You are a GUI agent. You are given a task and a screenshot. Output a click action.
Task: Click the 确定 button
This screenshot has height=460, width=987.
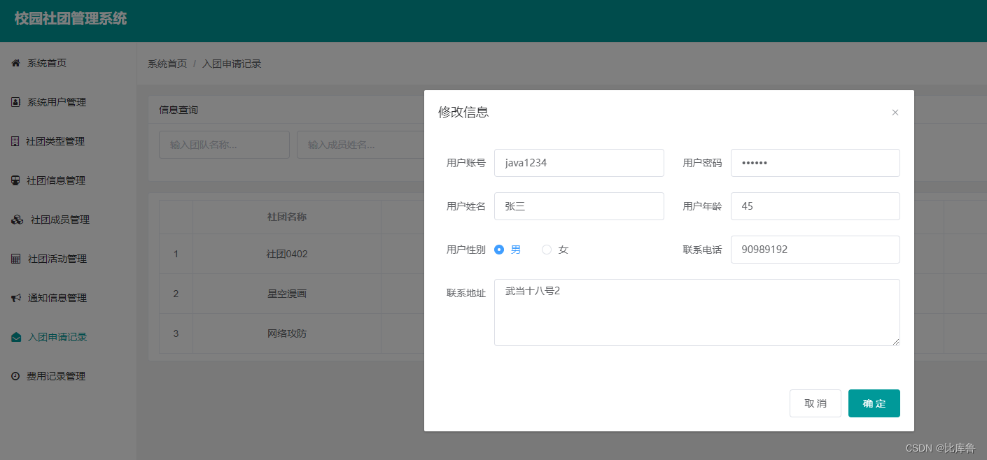click(874, 403)
